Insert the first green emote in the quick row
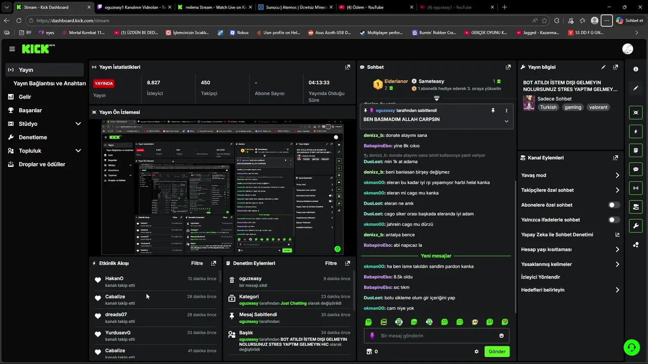The height and width of the screenshot is (364, 648). [369, 322]
